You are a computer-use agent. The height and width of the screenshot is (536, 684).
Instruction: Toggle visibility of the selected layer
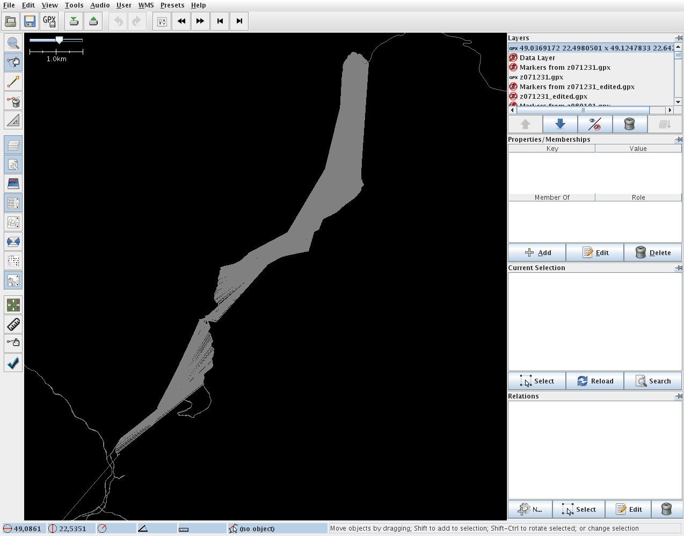(x=594, y=124)
